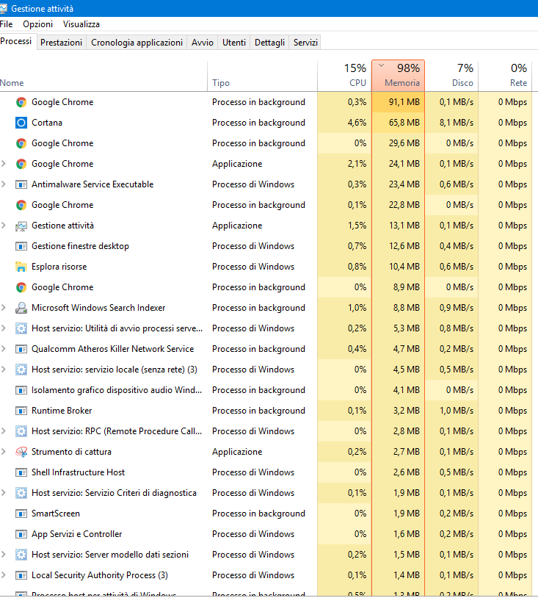Sort processes by the Nome column
Viewport: 538px width, 598px height.
click(103, 76)
